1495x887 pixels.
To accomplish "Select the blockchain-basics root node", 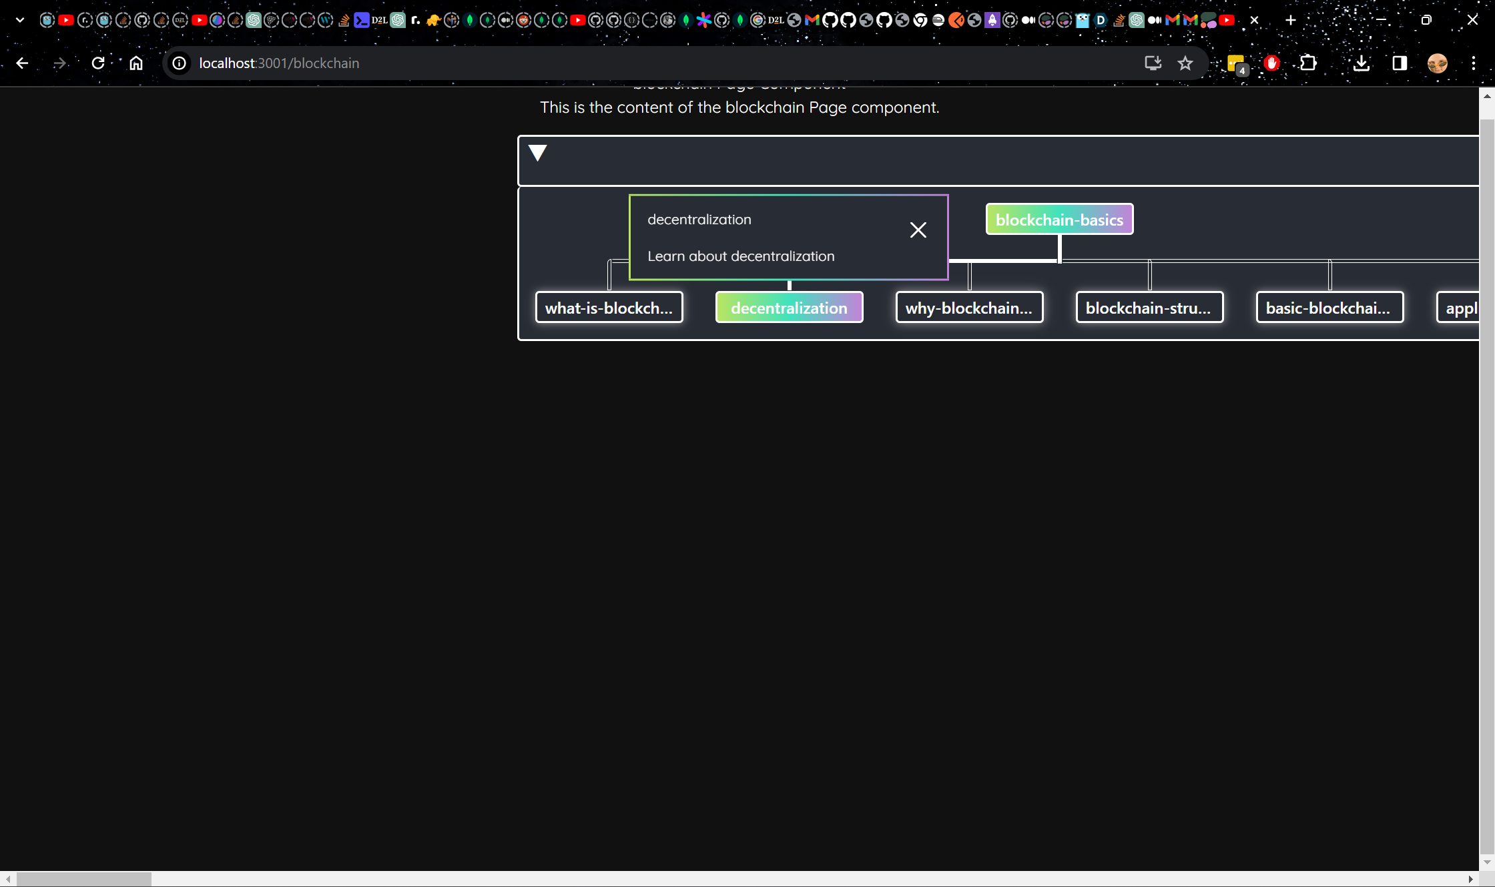I will pyautogui.click(x=1059, y=220).
